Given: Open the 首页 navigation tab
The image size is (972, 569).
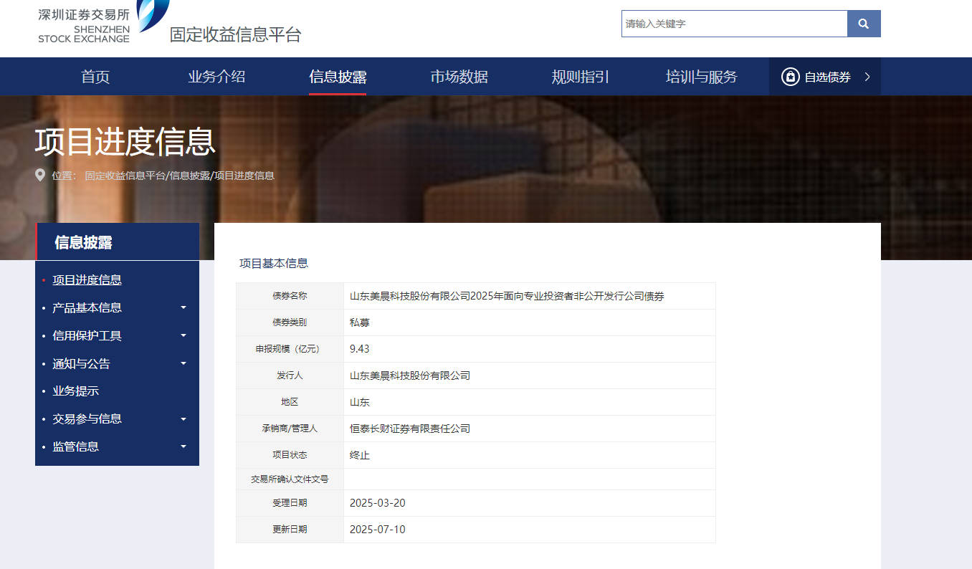Looking at the screenshot, I should click(95, 77).
